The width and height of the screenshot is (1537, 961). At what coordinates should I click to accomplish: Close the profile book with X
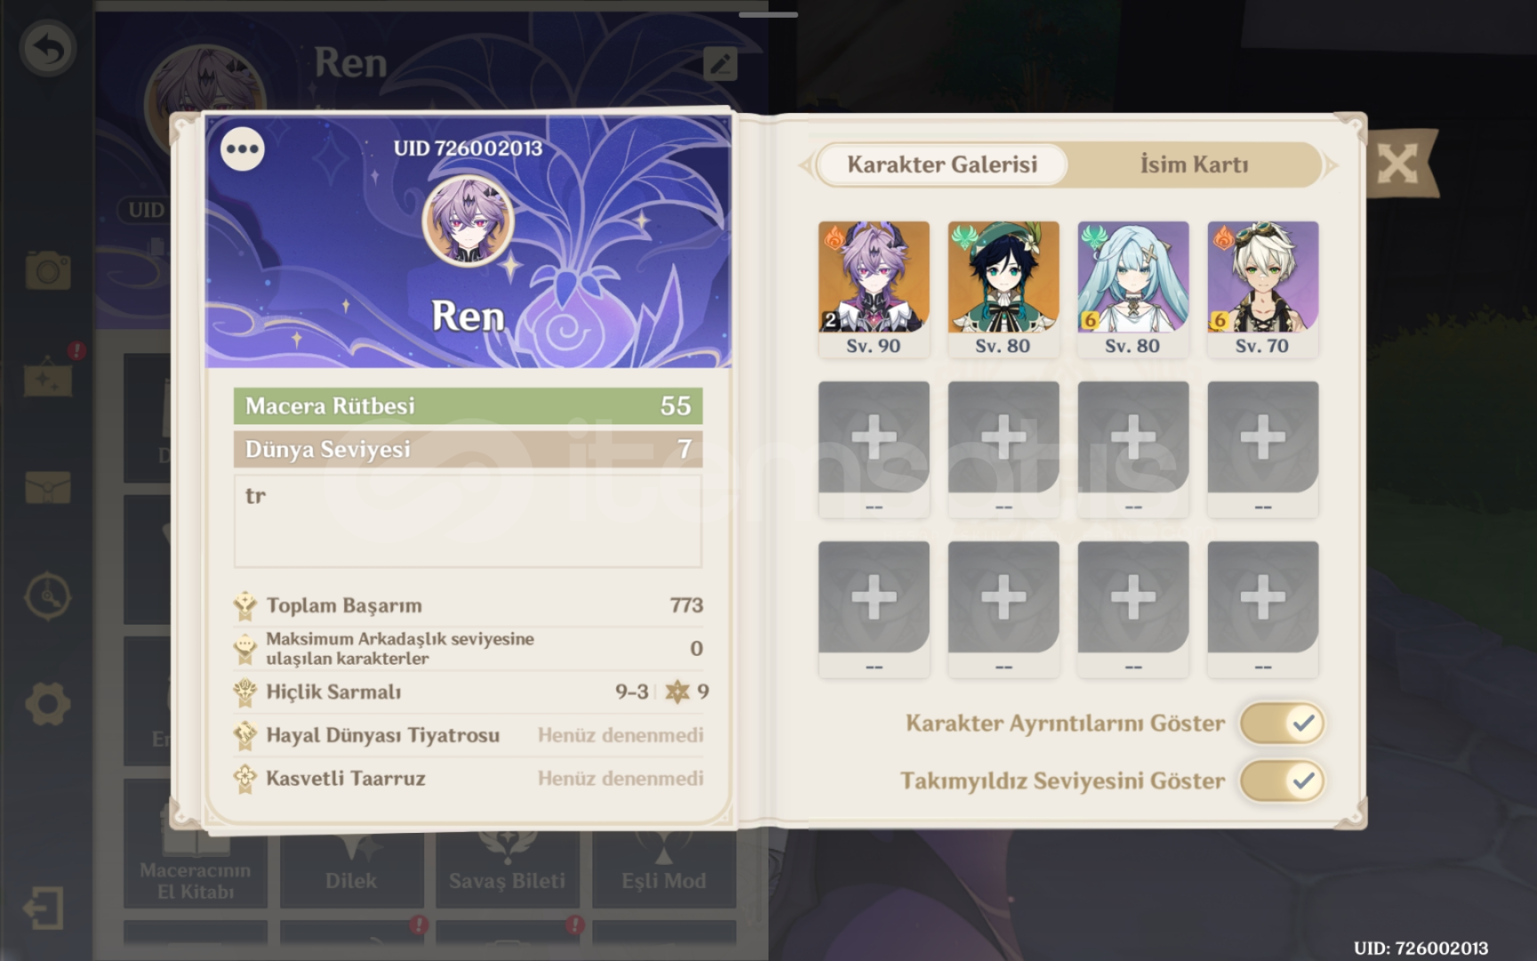[x=1397, y=164]
